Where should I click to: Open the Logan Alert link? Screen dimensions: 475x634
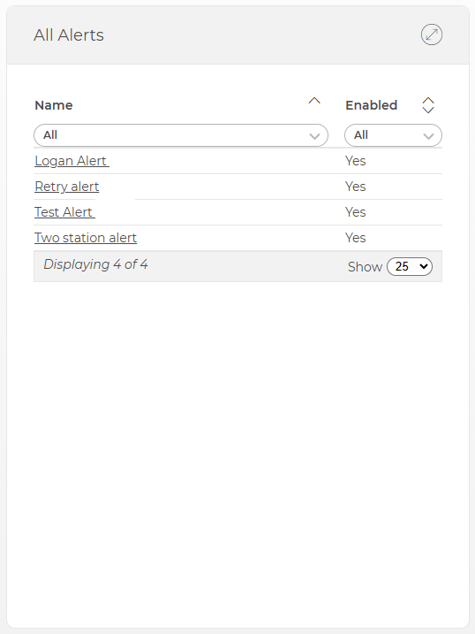72,161
